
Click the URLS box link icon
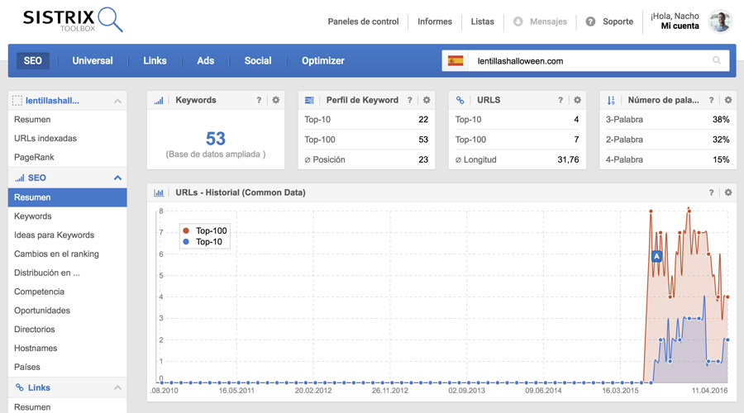coord(460,100)
